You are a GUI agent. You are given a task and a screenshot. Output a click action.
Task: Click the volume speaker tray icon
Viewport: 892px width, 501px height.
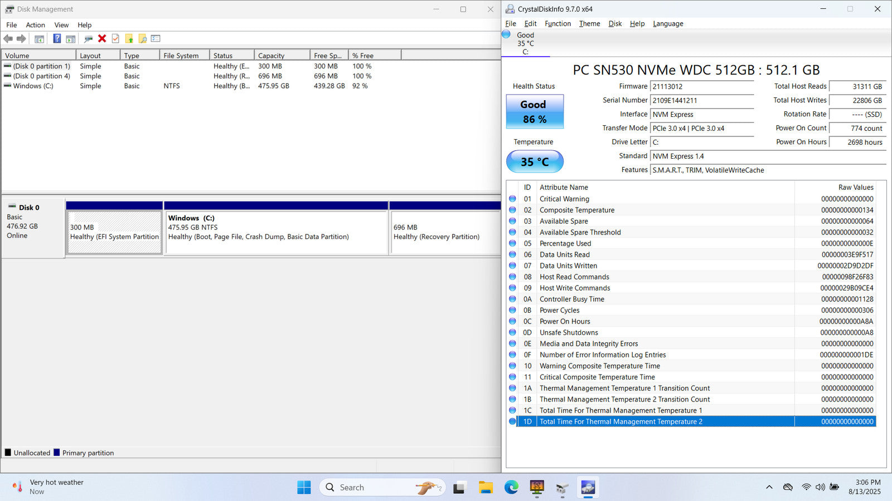click(x=820, y=487)
